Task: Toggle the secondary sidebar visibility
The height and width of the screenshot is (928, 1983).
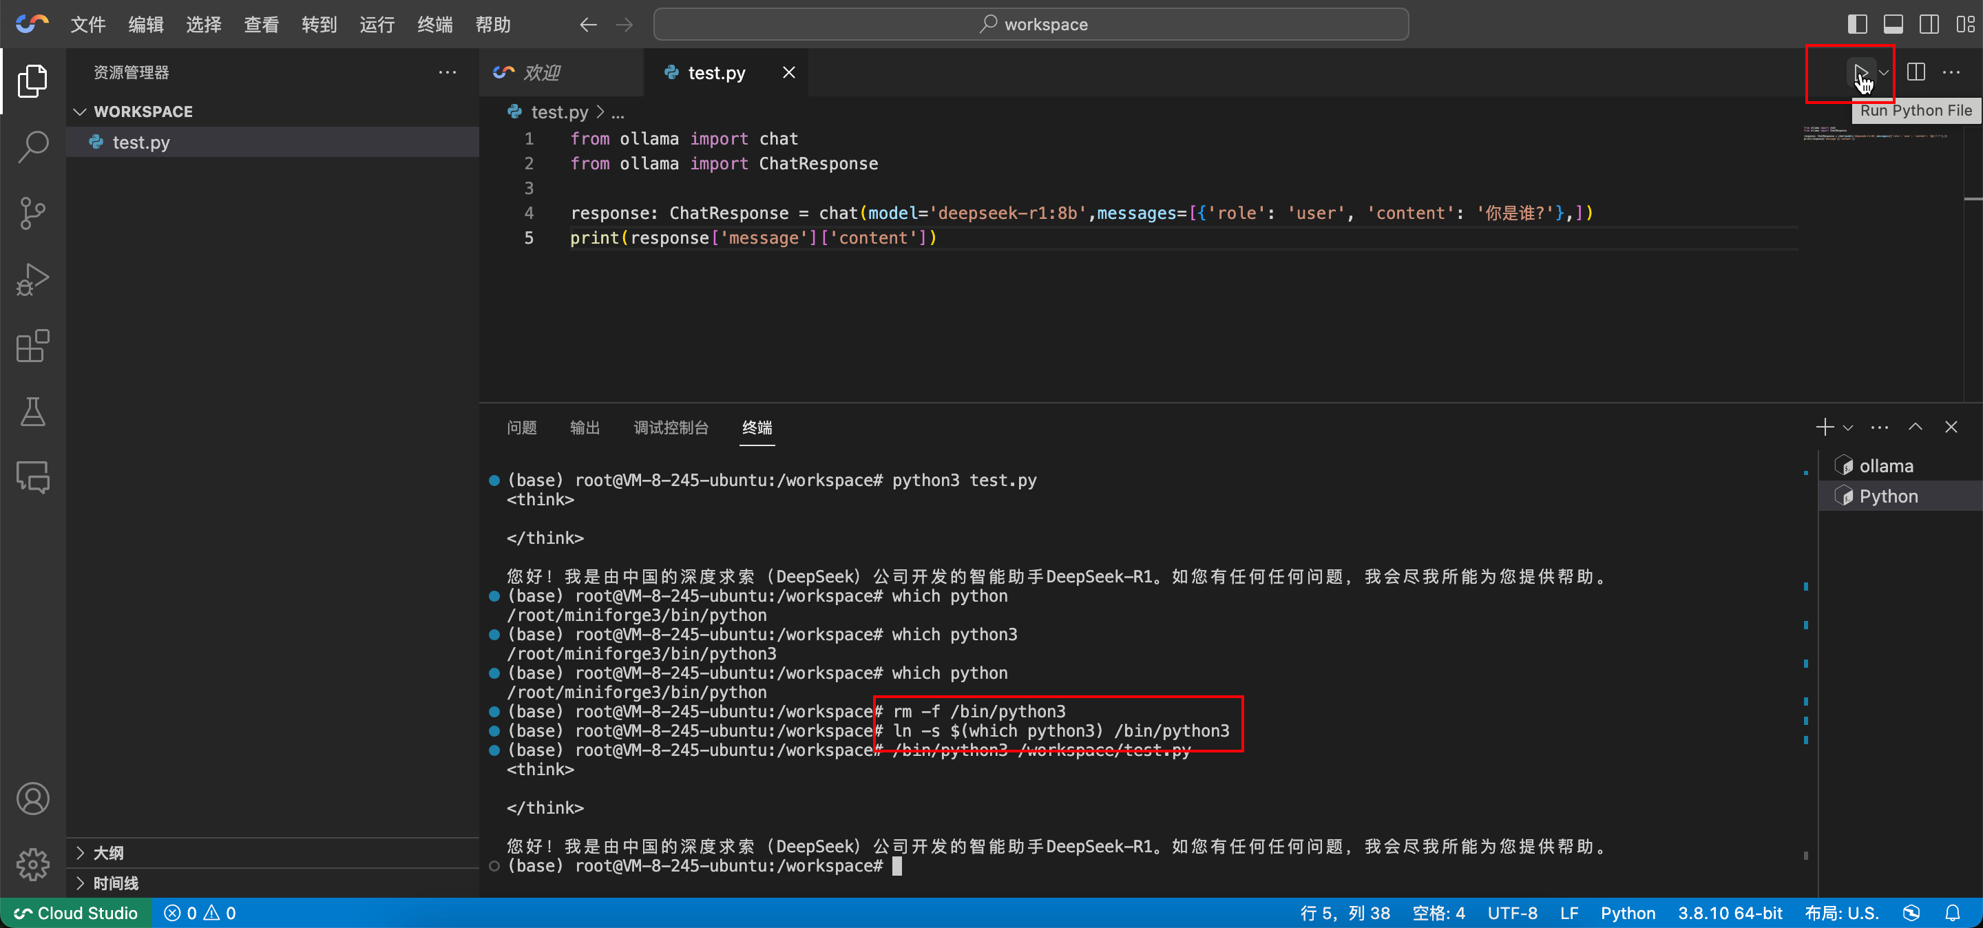Action: point(1929,24)
